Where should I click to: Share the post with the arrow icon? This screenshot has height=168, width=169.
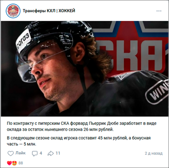tap(50, 153)
